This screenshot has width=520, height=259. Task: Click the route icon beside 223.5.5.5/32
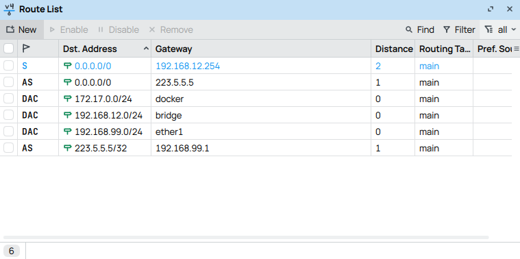[68, 148]
